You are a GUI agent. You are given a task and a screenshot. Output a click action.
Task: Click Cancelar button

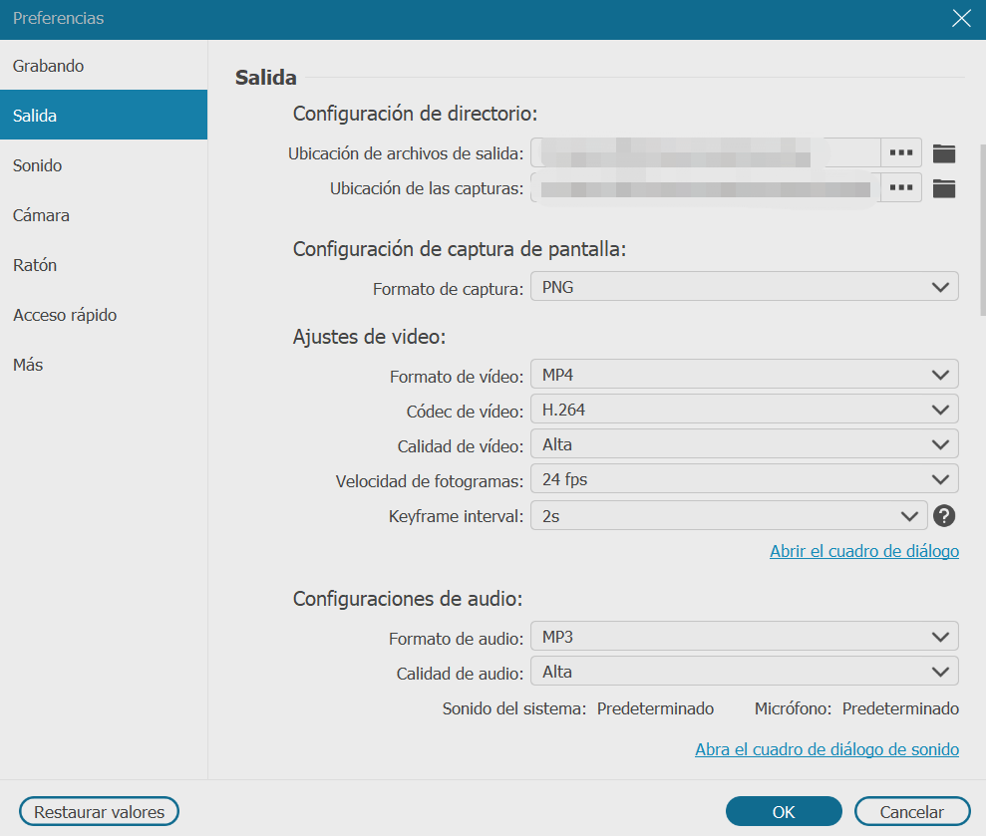pyautogui.click(x=912, y=811)
